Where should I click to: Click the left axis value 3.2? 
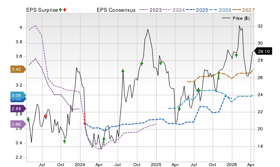[x=19, y=85]
